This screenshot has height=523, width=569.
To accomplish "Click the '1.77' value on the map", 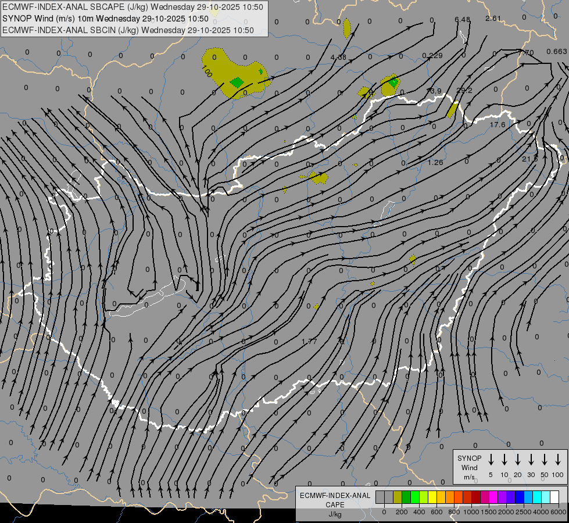I will point(310,342).
